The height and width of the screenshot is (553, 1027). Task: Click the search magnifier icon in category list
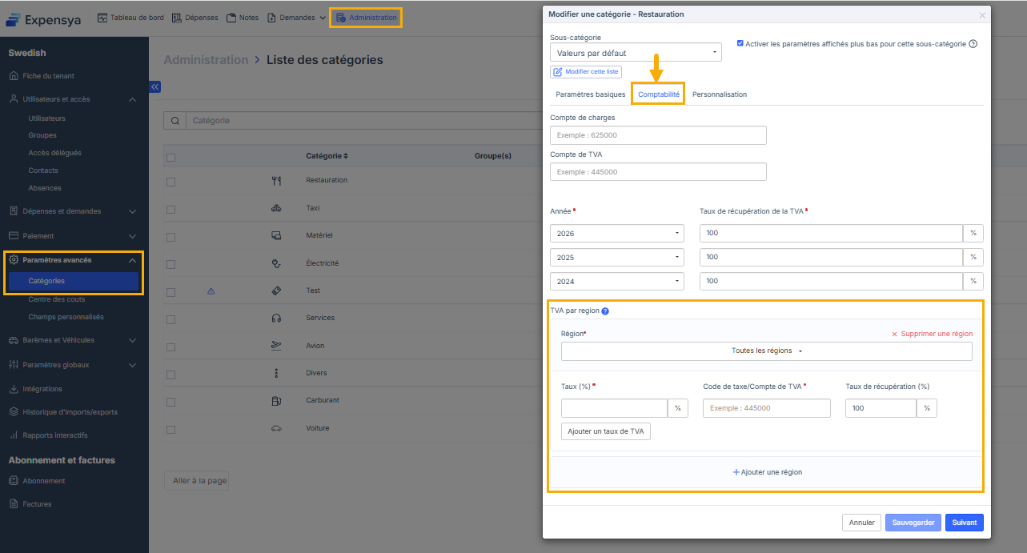[x=175, y=121]
